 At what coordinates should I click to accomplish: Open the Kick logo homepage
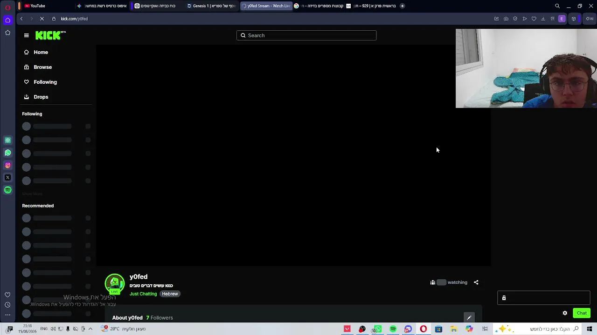[x=50, y=35]
